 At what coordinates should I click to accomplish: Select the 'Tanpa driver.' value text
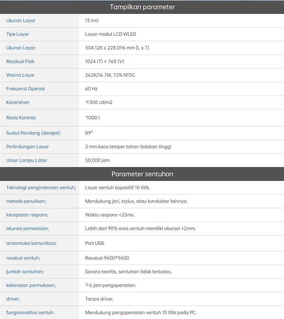point(99,299)
